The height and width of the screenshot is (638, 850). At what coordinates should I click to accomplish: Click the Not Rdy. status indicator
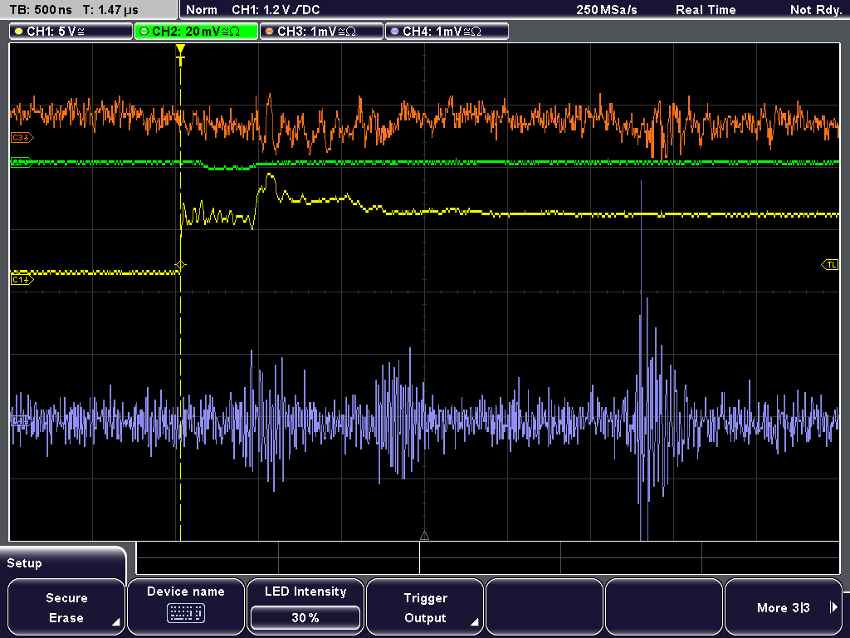815,10
